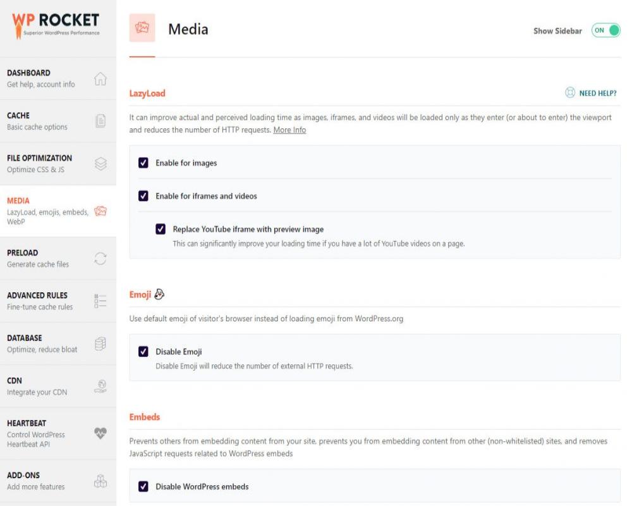
Task: Uncheck Enable for iframes and videos
Action: (x=143, y=196)
